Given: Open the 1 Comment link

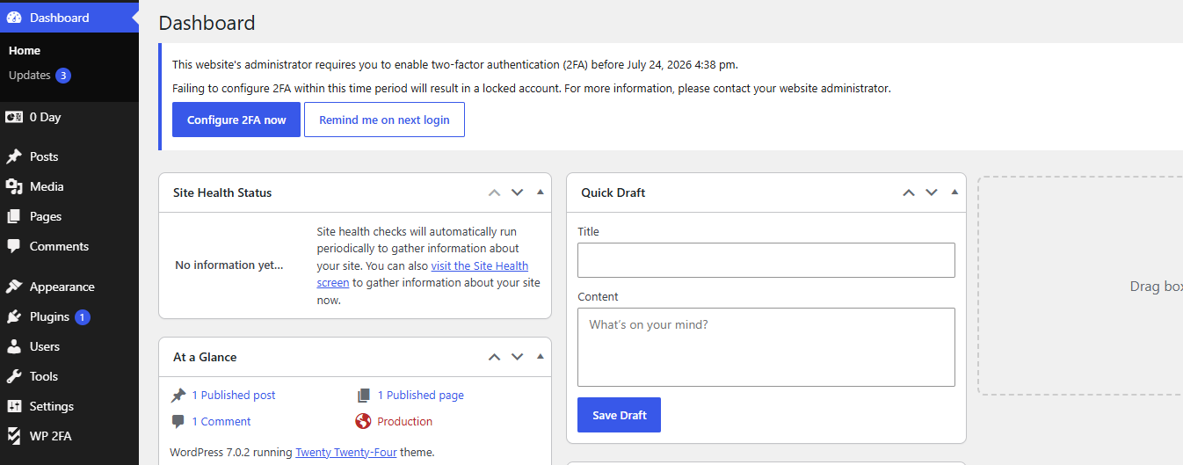Looking at the screenshot, I should (x=221, y=422).
